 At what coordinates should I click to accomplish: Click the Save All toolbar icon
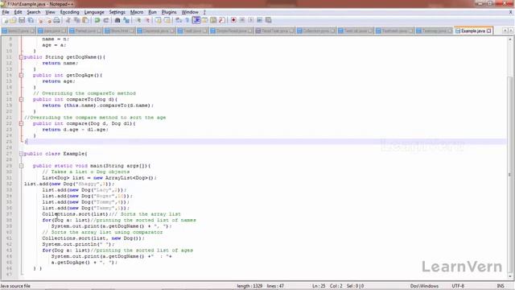(x=31, y=20)
